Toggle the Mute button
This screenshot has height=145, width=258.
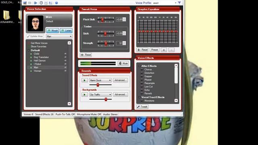click(x=123, y=64)
